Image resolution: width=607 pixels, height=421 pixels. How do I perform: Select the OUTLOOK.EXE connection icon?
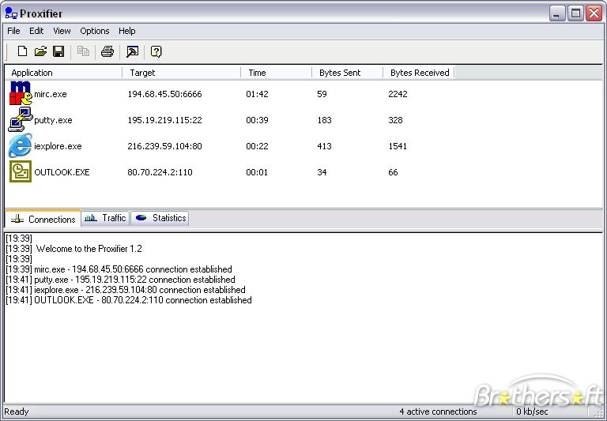coord(20,172)
